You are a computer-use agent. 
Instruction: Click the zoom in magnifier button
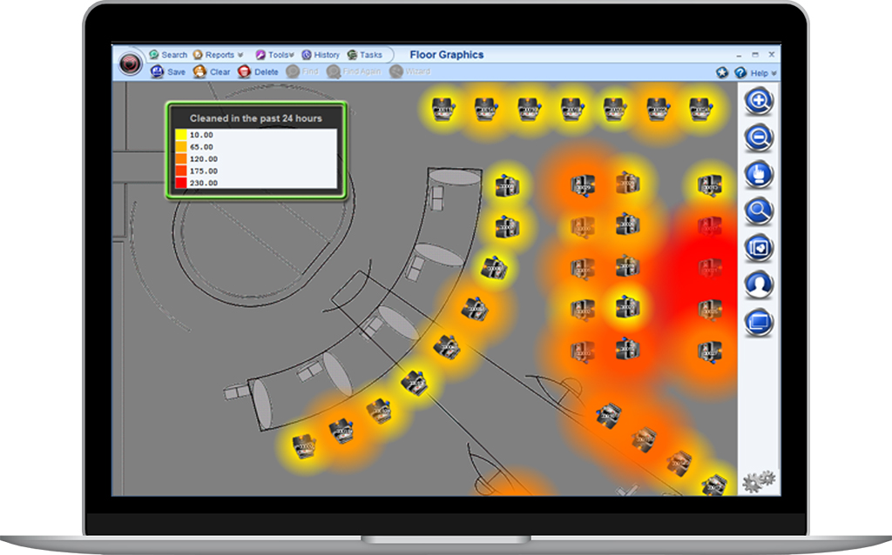759,101
